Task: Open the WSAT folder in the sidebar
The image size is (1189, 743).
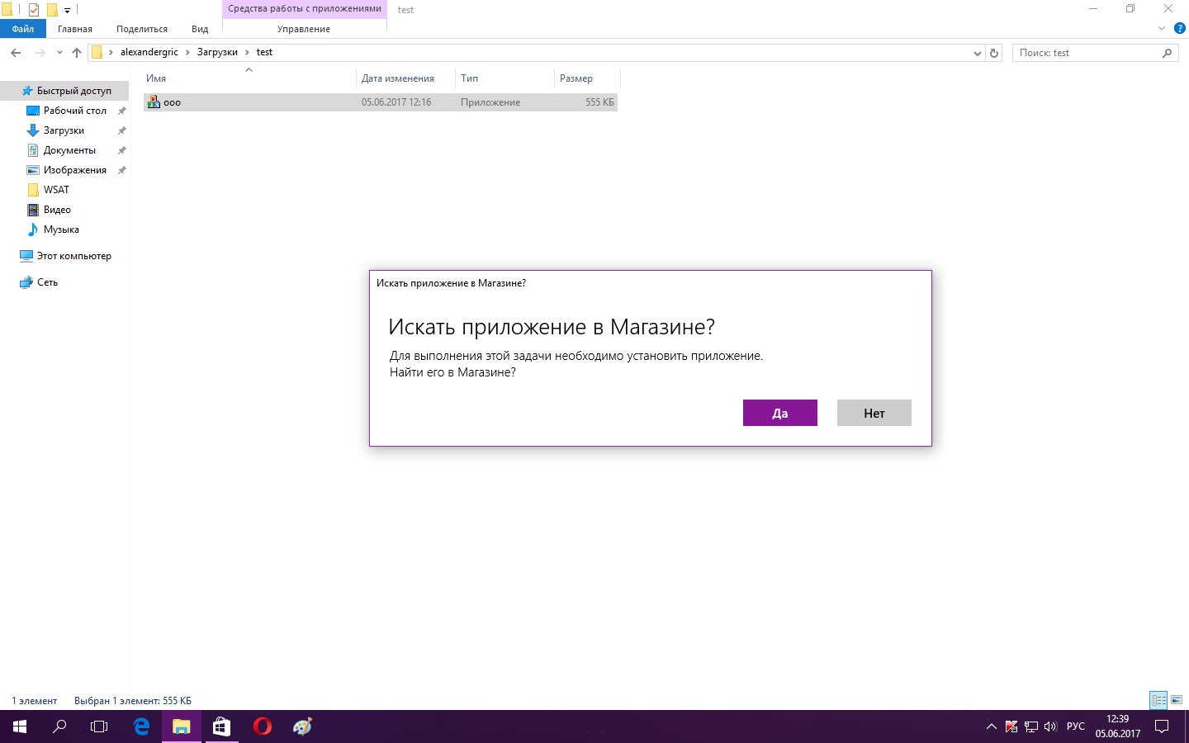Action: coord(56,190)
